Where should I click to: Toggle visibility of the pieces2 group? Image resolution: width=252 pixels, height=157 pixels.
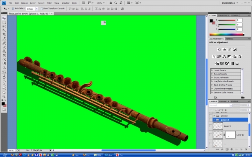tap(210, 116)
